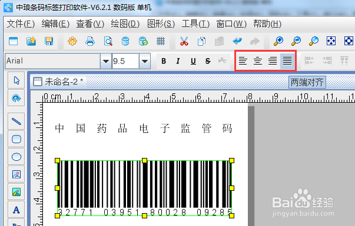This screenshot has height=226, width=355.
Task: Click the second greyed-out object alignment icon
Action: (x=327, y=60)
